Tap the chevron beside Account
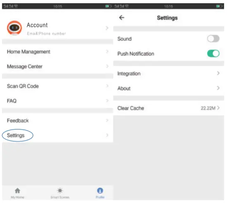This screenshot has height=203, width=227. pos(107,28)
